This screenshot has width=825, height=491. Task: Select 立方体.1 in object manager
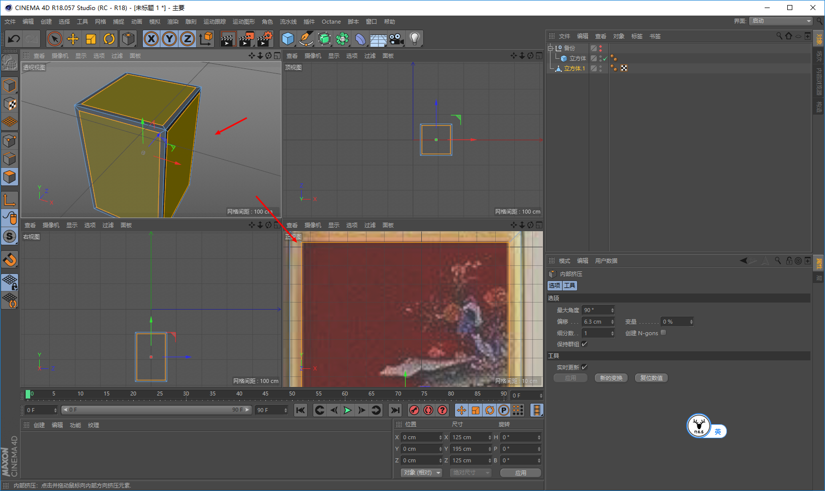tap(574, 68)
